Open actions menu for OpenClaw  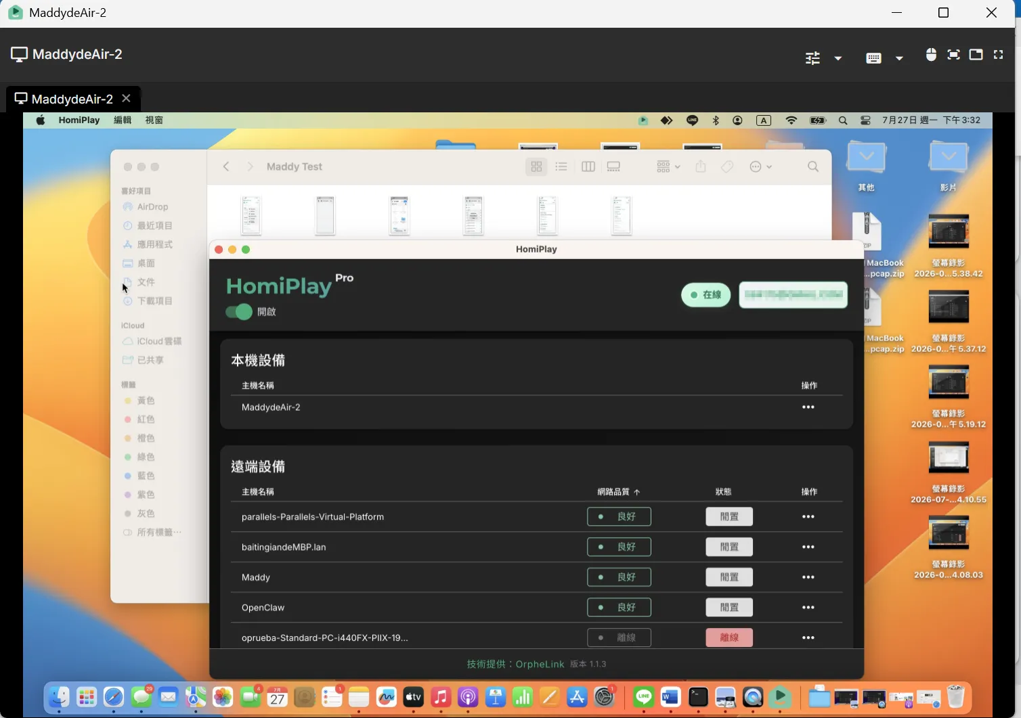808,608
